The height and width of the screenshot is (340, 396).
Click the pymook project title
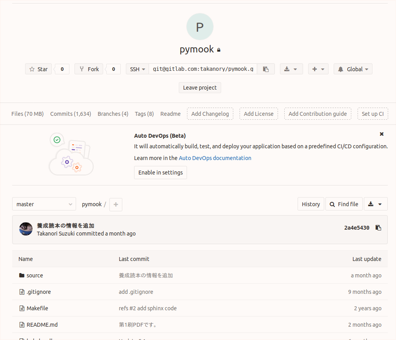[x=197, y=49]
